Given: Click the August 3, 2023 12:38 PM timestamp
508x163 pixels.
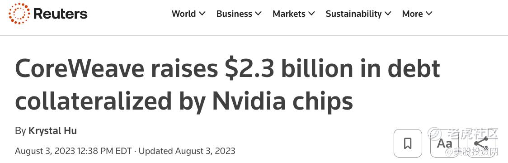Looking at the screenshot, I should coord(73,151).
